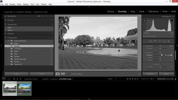Filter by red color label
The image size is (178, 100).
click(x=142, y=79)
